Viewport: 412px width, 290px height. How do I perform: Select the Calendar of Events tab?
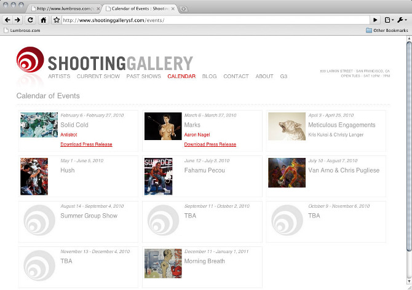139,9
